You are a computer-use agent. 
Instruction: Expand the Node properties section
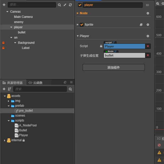click(77, 13)
